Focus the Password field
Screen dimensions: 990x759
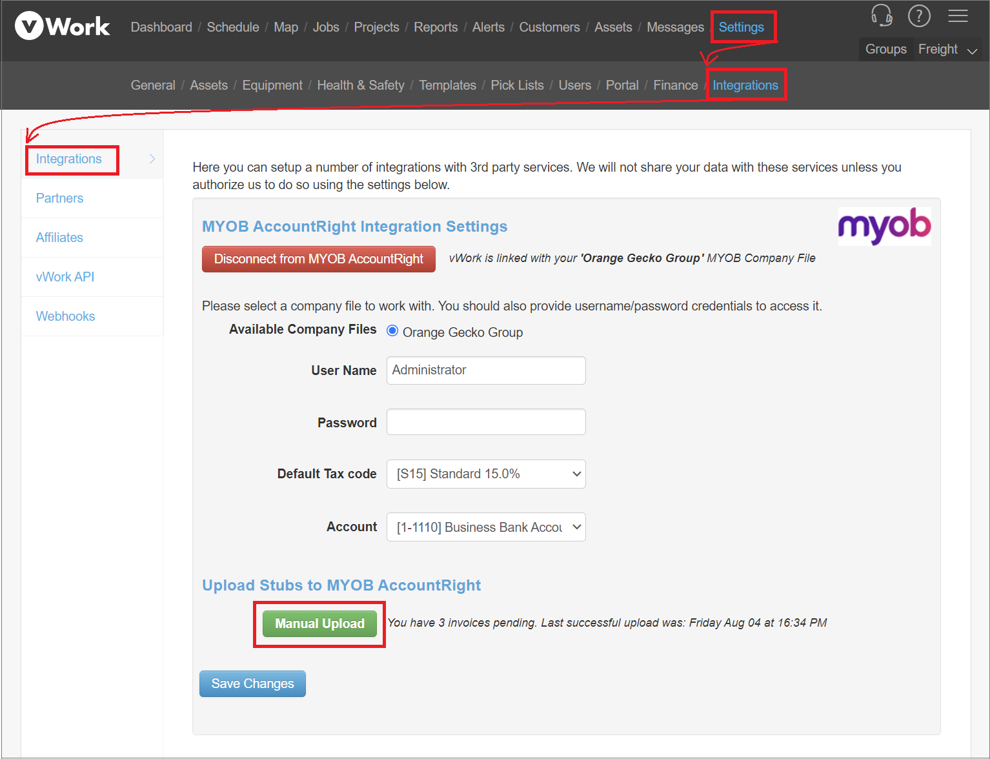486,421
